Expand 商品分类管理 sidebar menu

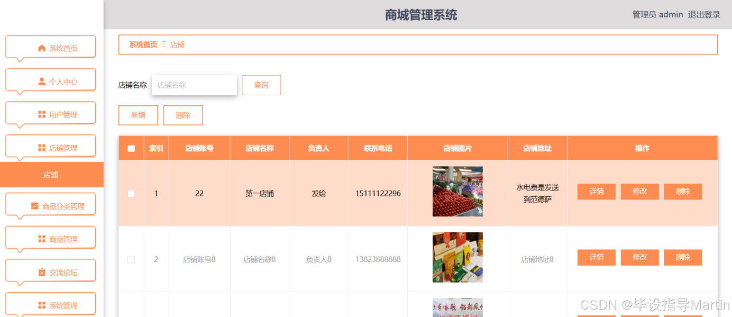(x=50, y=204)
